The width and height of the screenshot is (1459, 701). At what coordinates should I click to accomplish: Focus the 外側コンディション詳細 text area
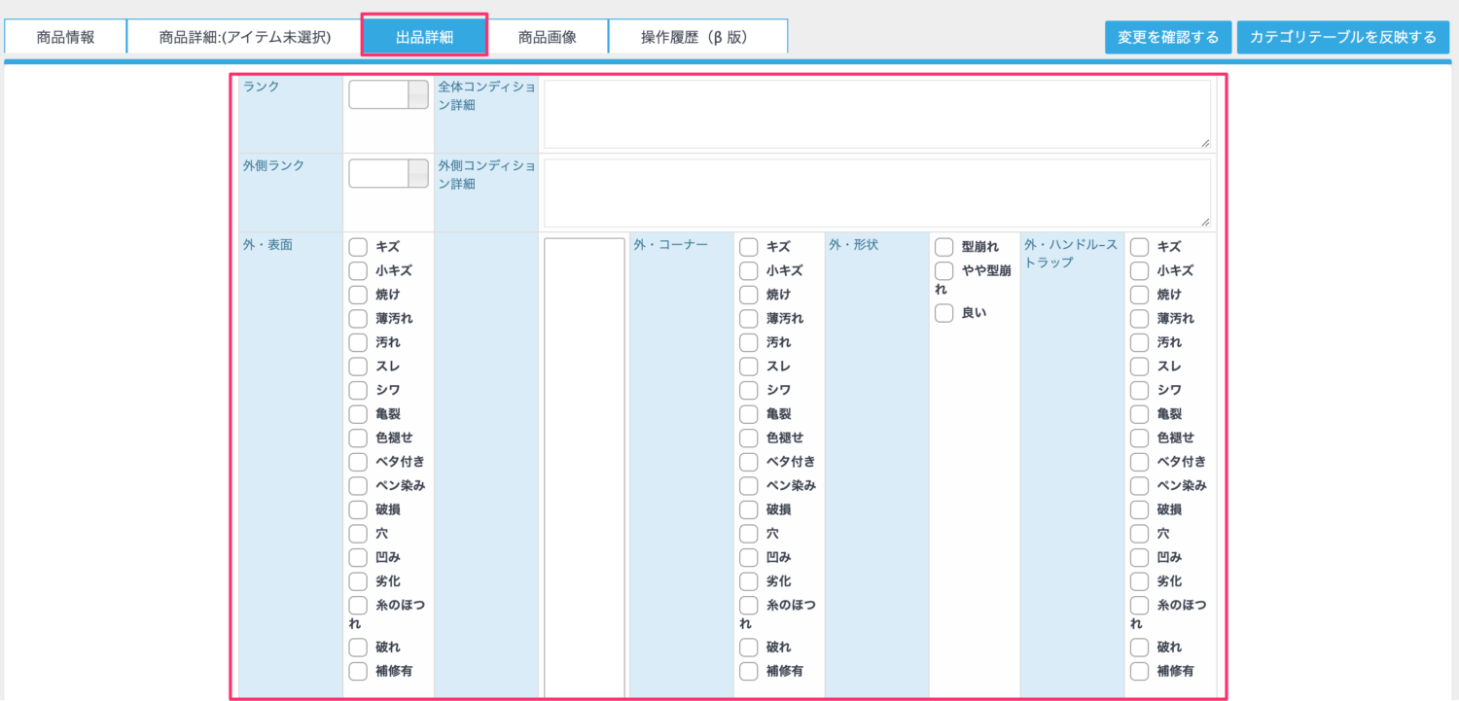pyautogui.click(x=877, y=193)
